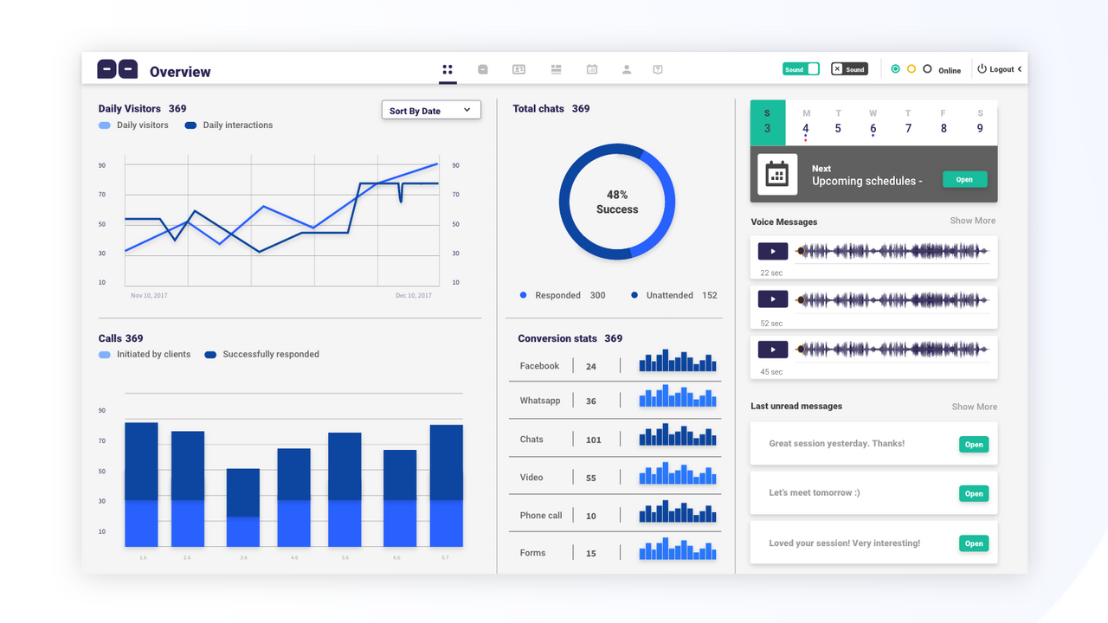
Task: Expand the chevron next to Logout
Action: pyautogui.click(x=1020, y=68)
